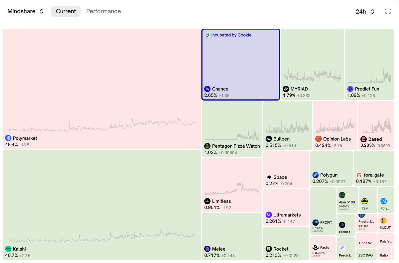Click the Chance logo icon
This screenshot has height=263, width=399.
point(207,89)
